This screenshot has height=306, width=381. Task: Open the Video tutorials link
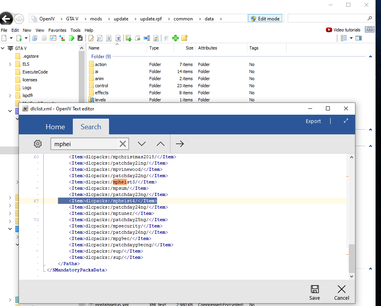click(343, 30)
